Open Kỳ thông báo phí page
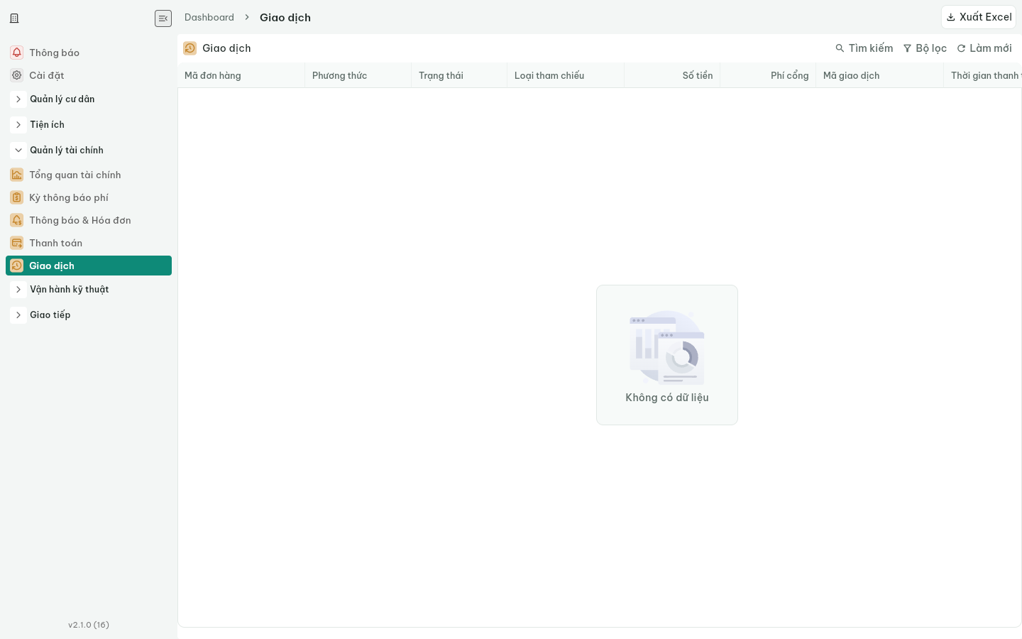Image resolution: width=1022 pixels, height=639 pixels. coord(89,197)
